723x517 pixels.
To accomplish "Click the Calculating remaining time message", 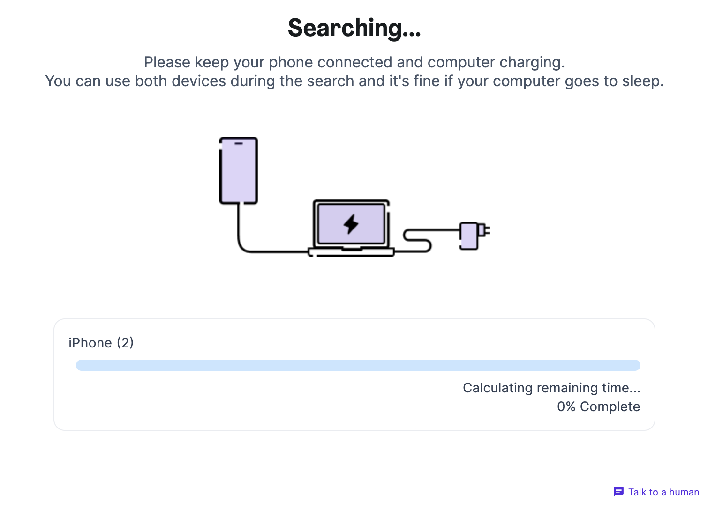I will (x=551, y=388).
